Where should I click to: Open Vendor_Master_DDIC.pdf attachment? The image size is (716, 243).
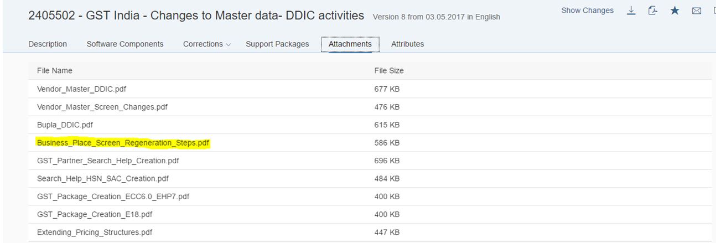[x=77, y=89]
